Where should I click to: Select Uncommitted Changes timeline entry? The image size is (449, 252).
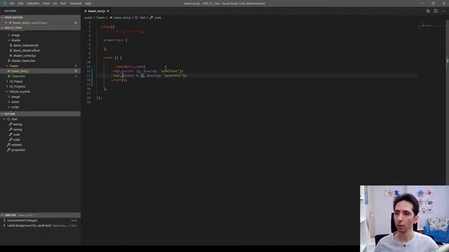(x=40, y=220)
